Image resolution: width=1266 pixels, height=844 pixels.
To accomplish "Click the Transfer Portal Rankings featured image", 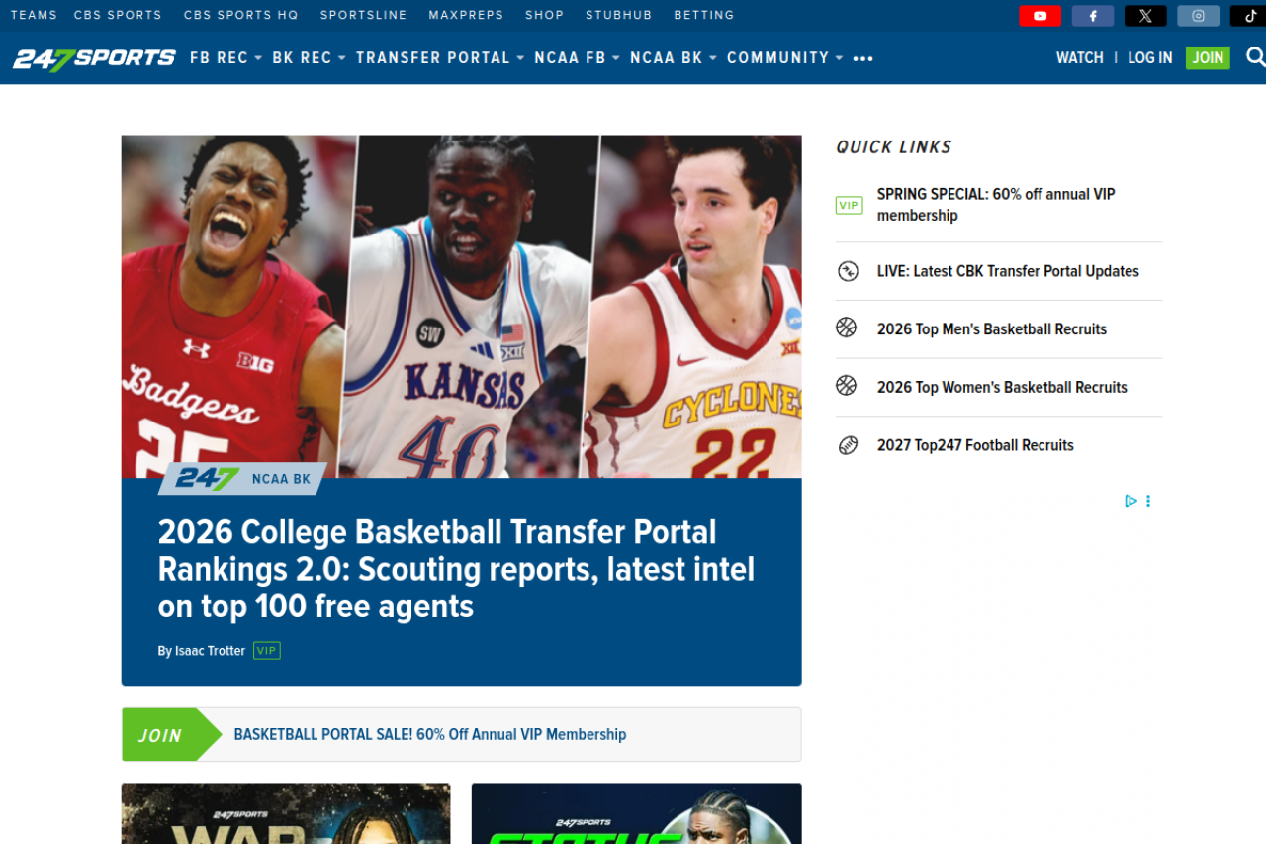I will point(461,307).
